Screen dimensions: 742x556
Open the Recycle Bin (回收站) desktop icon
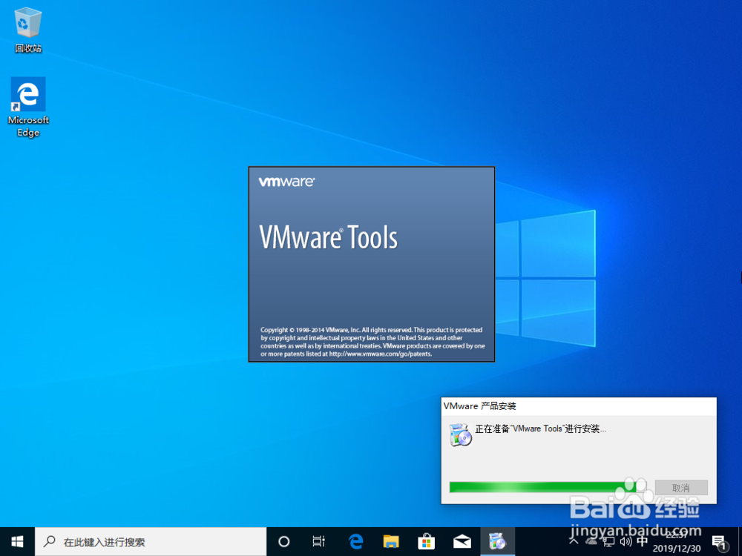tap(28, 30)
